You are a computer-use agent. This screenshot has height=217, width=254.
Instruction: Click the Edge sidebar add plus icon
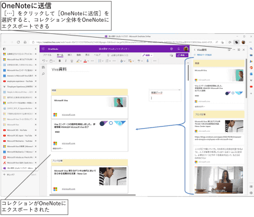[x=251, y=93]
